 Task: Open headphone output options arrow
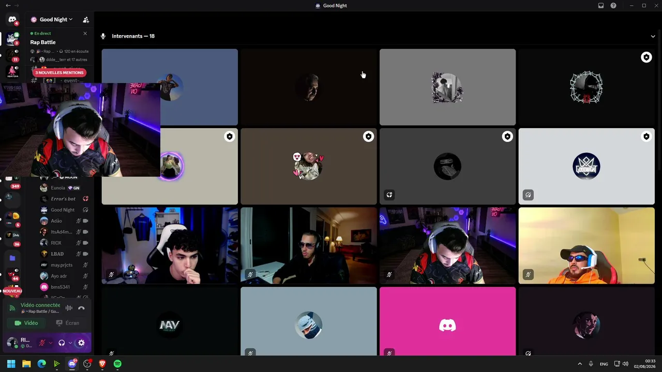(x=70, y=343)
